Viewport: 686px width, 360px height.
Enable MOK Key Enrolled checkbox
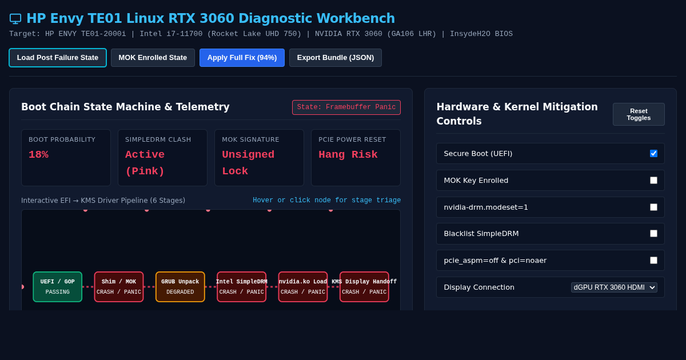653,180
